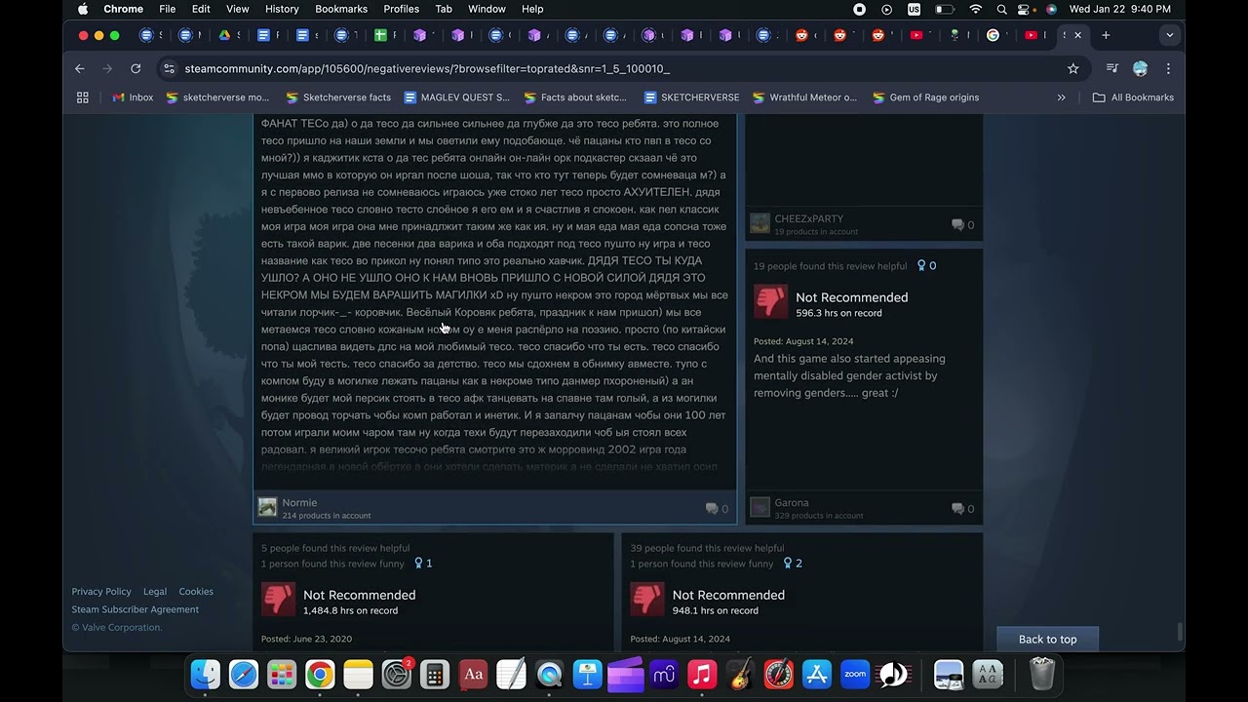Open the Steam Subscriber Agreement link
1248x702 pixels.
coord(135,609)
